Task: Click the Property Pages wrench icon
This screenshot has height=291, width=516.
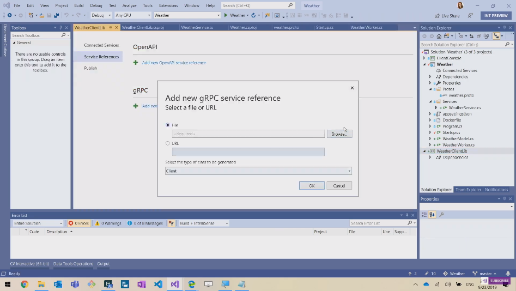Action: pos(441,215)
